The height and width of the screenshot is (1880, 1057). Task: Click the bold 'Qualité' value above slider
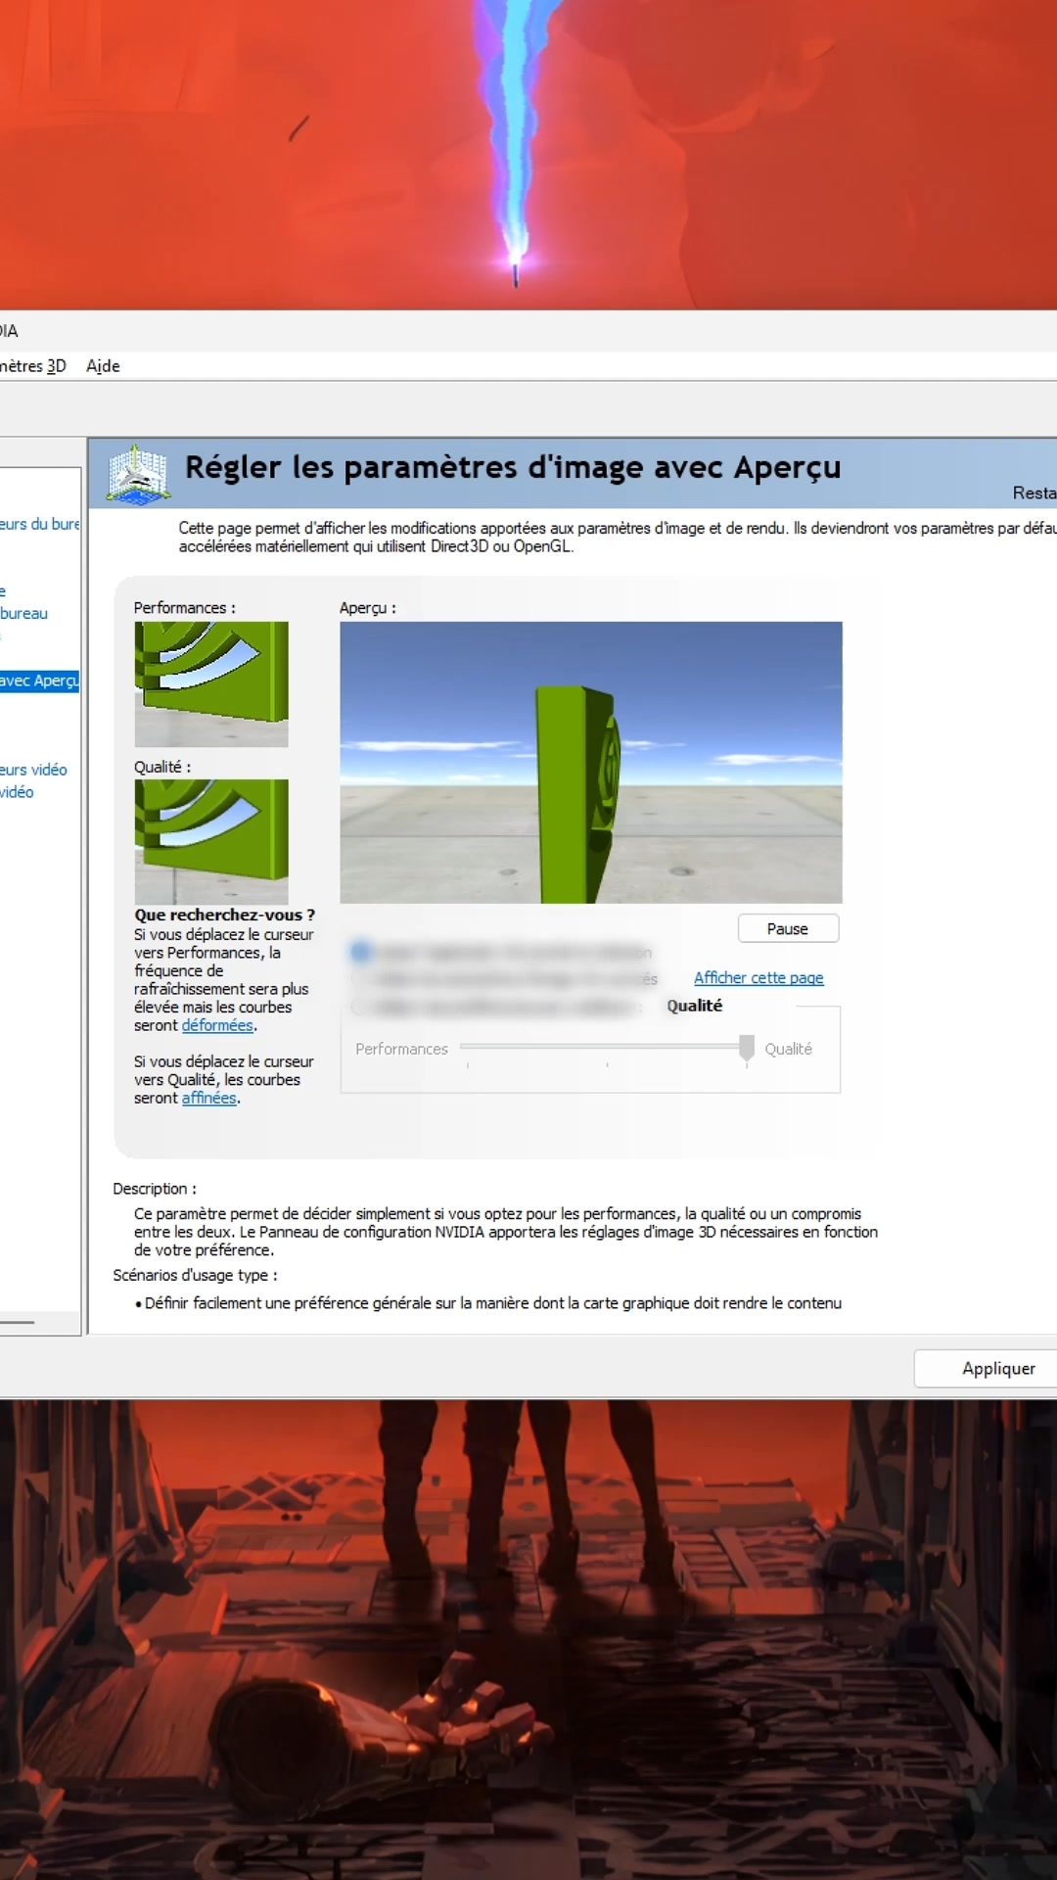695,1006
